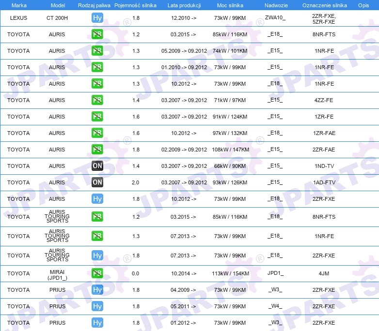
Task: Click the 07.2013 -> date in 1NR-FE row
Action: pos(183,236)
